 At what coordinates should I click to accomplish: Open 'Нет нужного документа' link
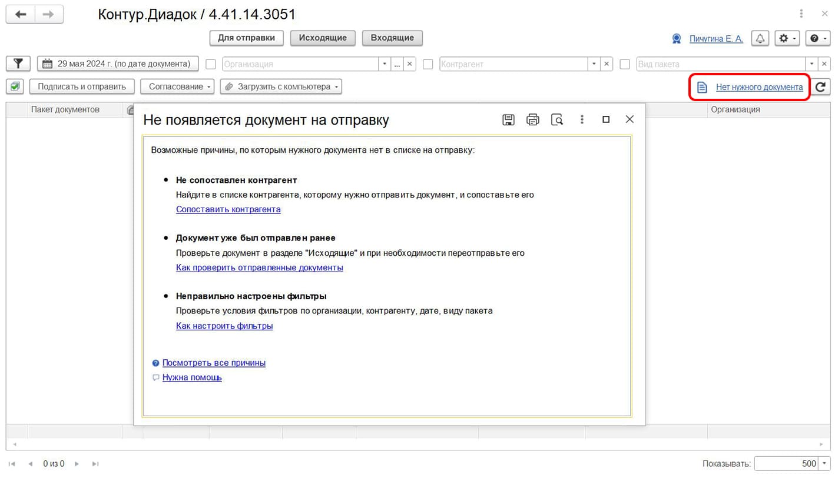pyautogui.click(x=759, y=87)
